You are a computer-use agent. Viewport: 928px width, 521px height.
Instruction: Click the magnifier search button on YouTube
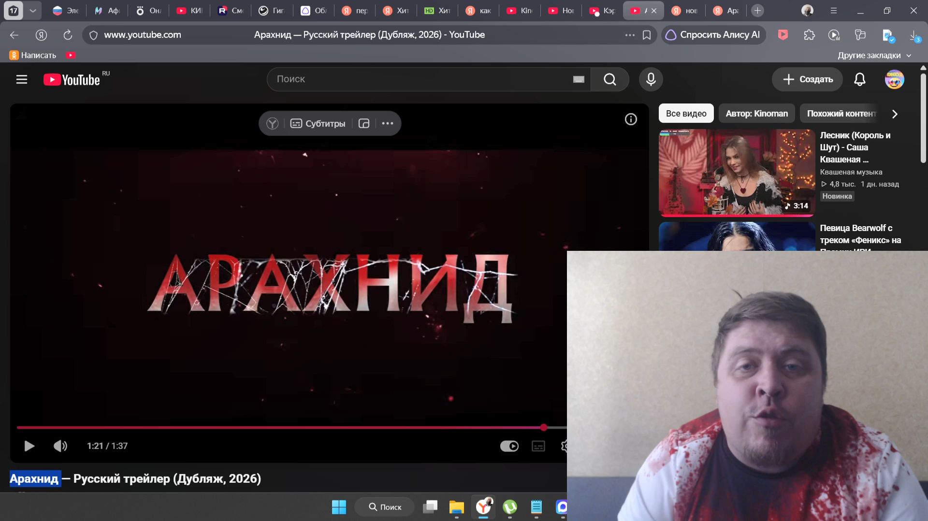coord(610,79)
